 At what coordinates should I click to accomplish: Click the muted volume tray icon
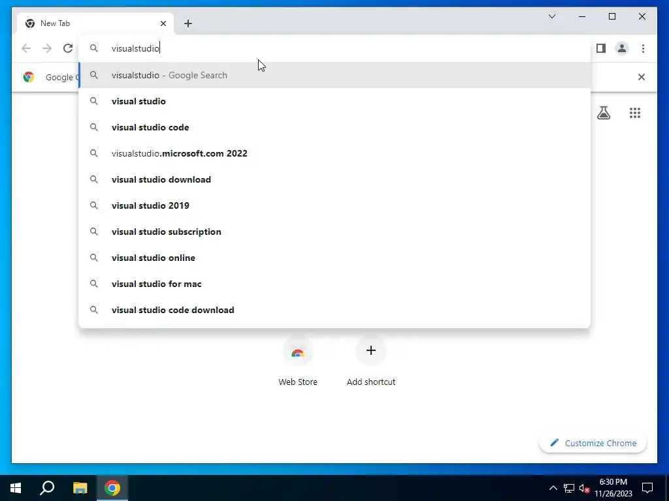(x=584, y=488)
